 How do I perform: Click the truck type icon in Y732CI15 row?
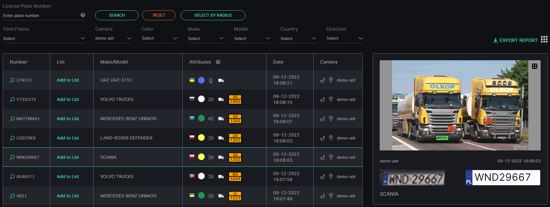coord(221,99)
